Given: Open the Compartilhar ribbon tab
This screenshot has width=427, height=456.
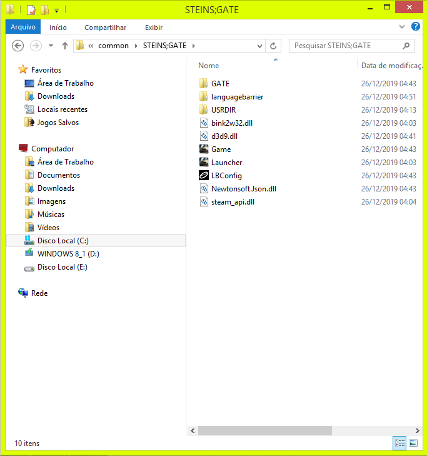Looking at the screenshot, I should pos(105,28).
